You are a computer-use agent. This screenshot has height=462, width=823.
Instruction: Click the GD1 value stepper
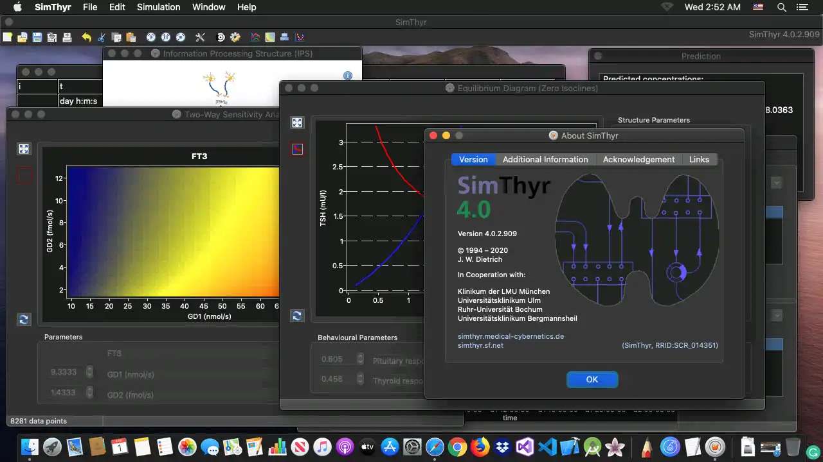90,372
